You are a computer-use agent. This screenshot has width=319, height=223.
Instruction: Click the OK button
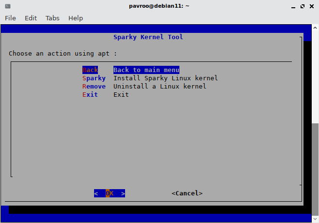(x=110, y=193)
